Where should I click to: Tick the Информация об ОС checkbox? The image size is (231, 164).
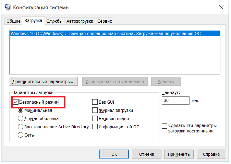coord(95,127)
